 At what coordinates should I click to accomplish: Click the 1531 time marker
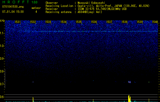[18, 22]
